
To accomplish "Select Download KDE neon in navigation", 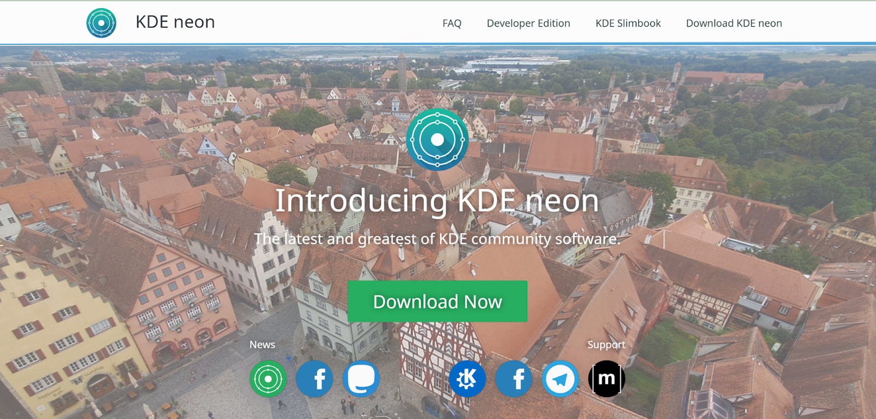I will 734,24.
